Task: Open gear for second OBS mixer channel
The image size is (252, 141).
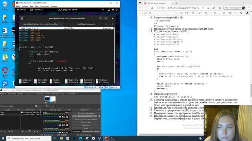Action: pos(67,125)
